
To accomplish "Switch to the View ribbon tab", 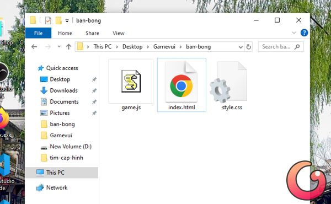I will click(119, 33).
